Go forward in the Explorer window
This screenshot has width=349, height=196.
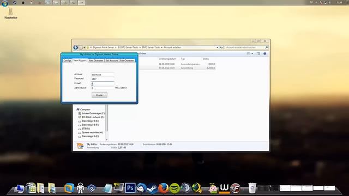81,47
